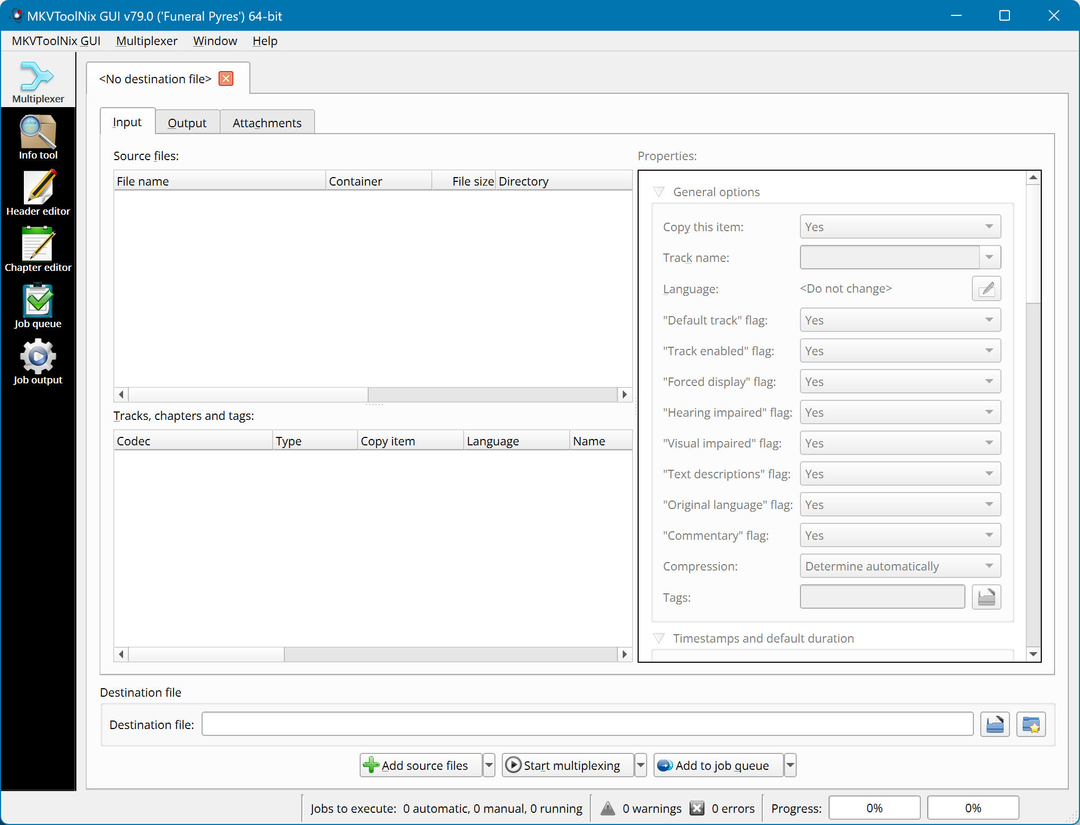Switch to the Output tab

click(188, 122)
